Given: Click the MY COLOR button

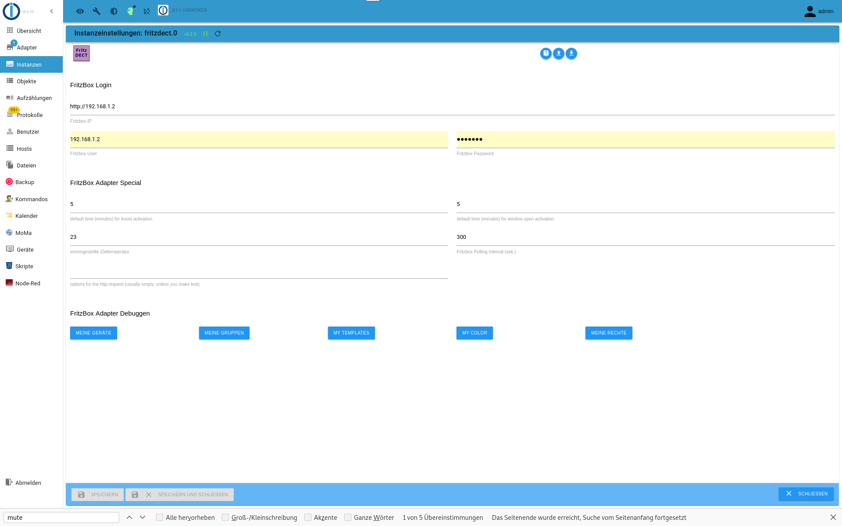Looking at the screenshot, I should (475, 333).
